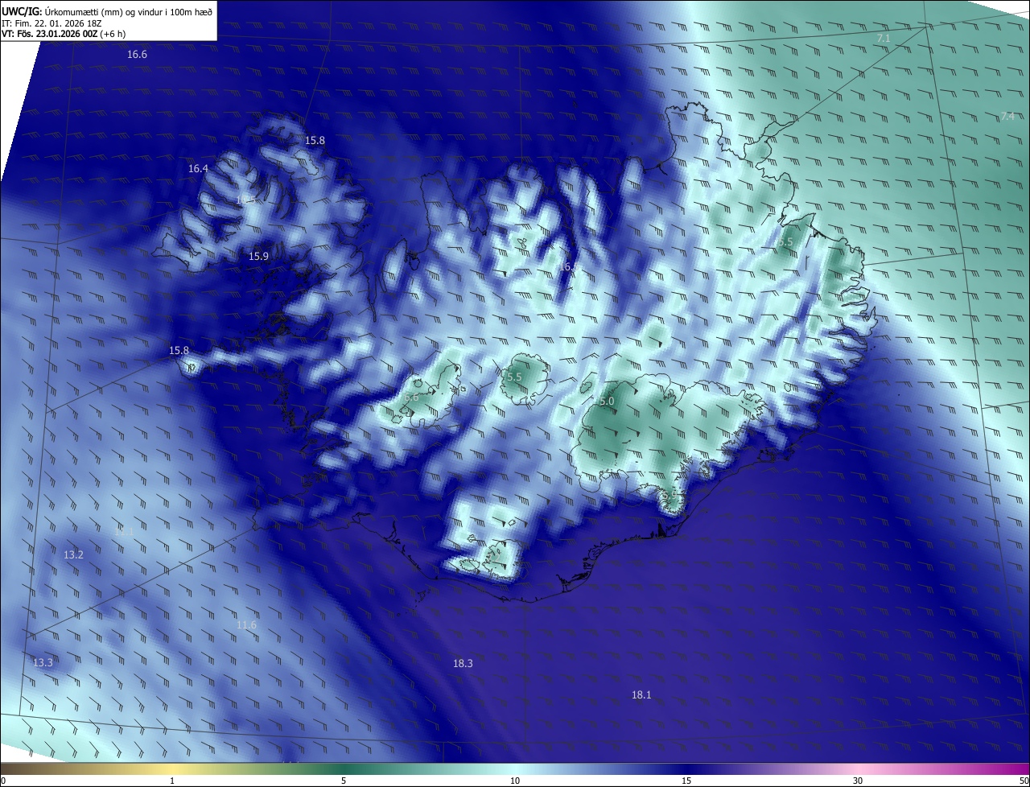
Task: Select the 6.6 value on Langjökull glacier
Action: point(411,398)
